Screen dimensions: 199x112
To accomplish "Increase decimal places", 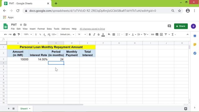I will 49,35.
